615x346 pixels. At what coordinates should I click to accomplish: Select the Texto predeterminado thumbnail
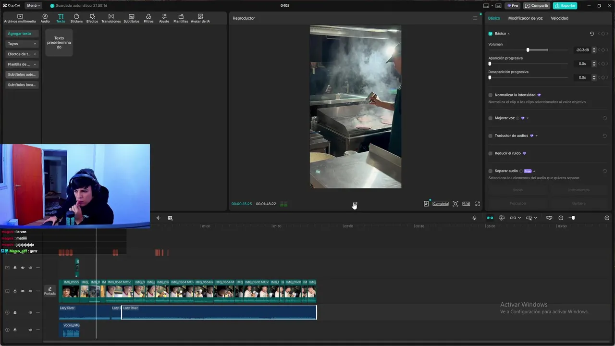[x=59, y=42]
